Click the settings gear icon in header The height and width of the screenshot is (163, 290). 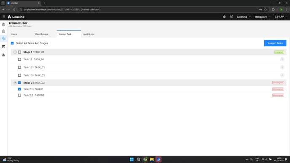coord(224,17)
